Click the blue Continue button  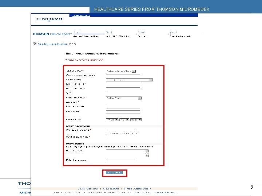(x=115, y=173)
